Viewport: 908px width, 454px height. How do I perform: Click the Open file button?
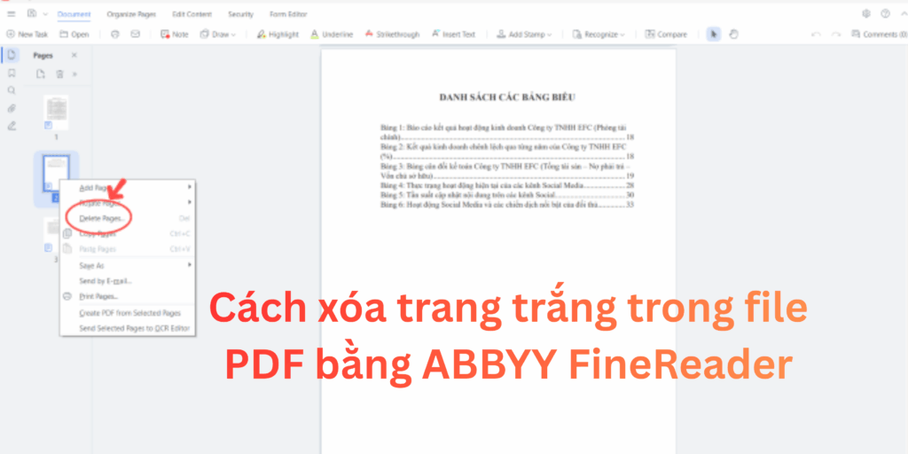74,35
